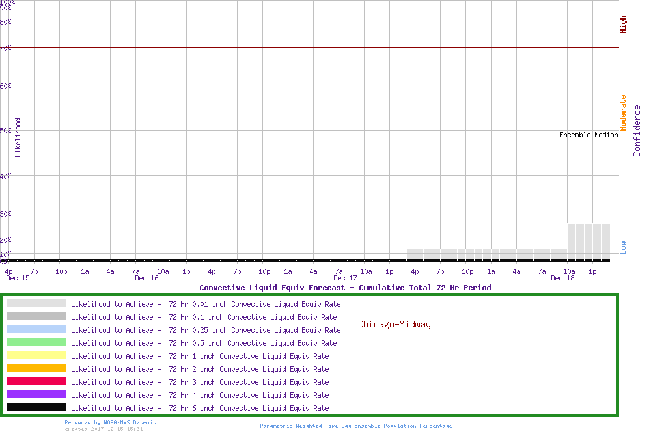
Task: Click the Ensemble Median label
Action: pos(588,135)
